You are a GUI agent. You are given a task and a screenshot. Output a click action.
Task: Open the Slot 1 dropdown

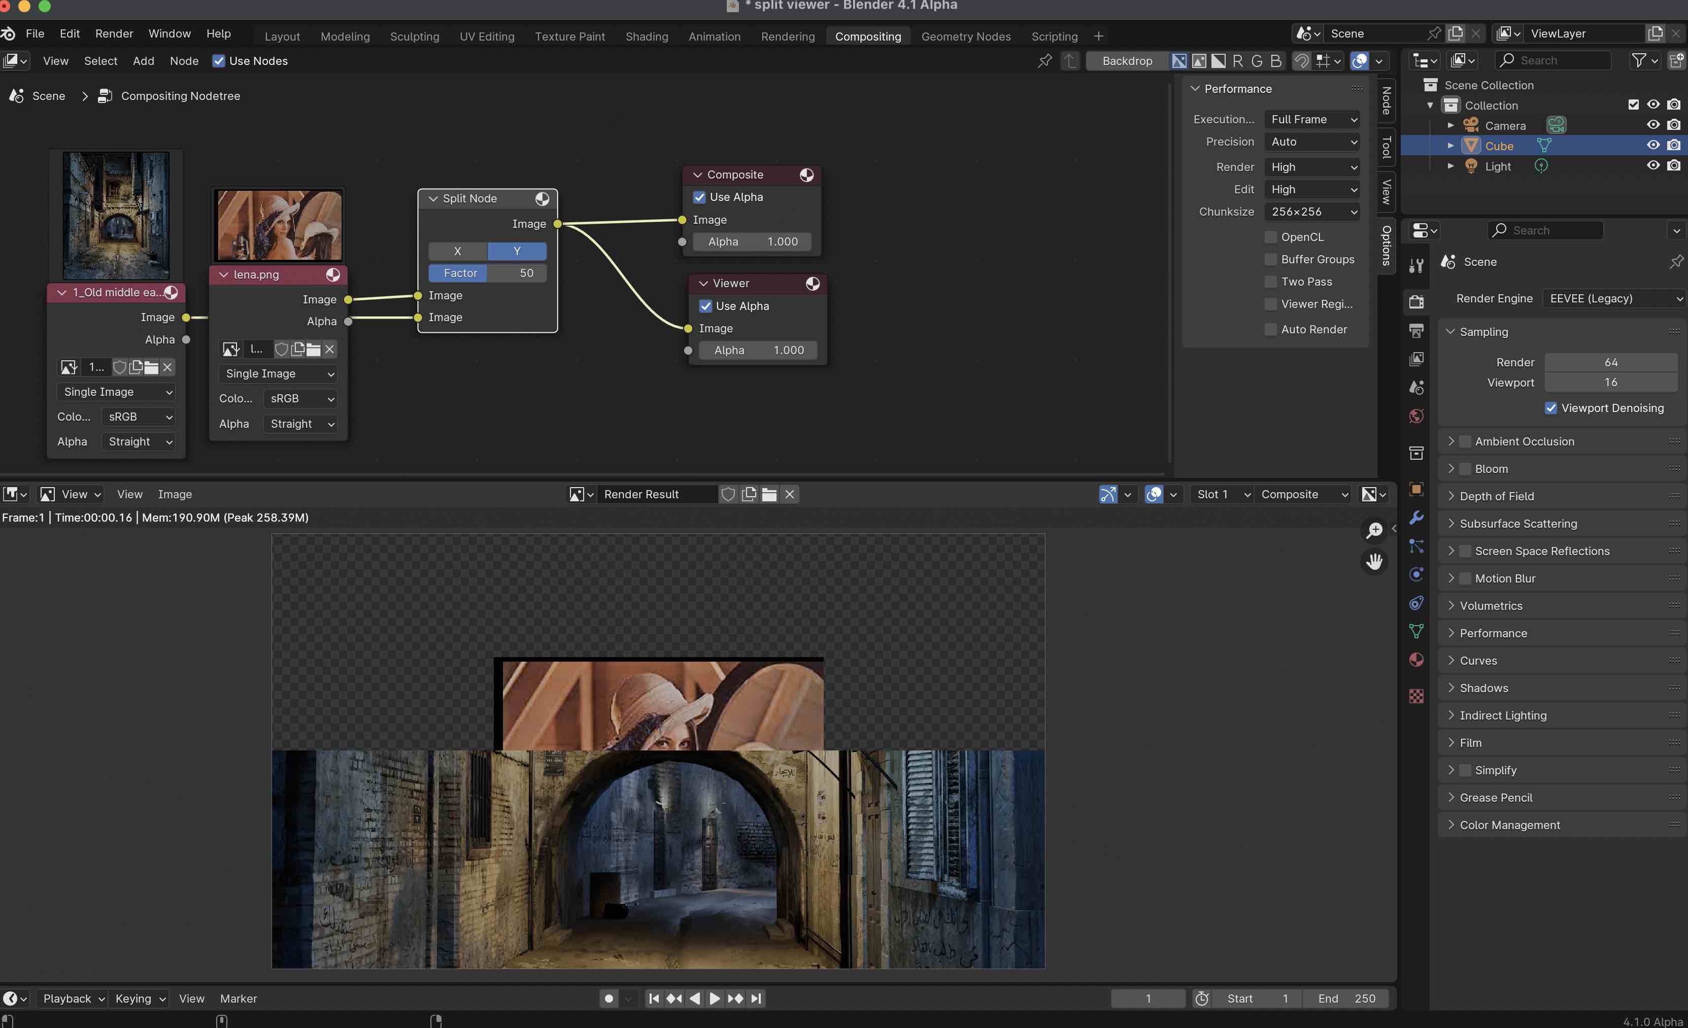point(1222,494)
